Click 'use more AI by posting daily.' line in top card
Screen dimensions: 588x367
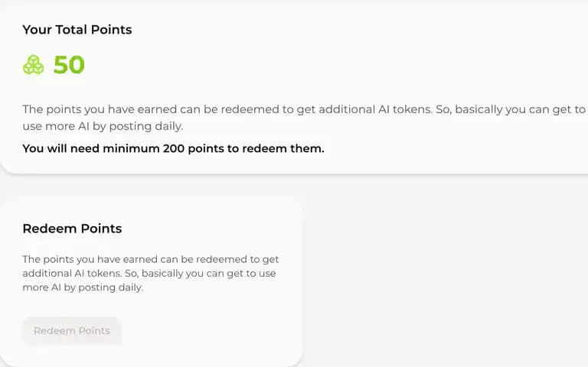click(x=103, y=126)
